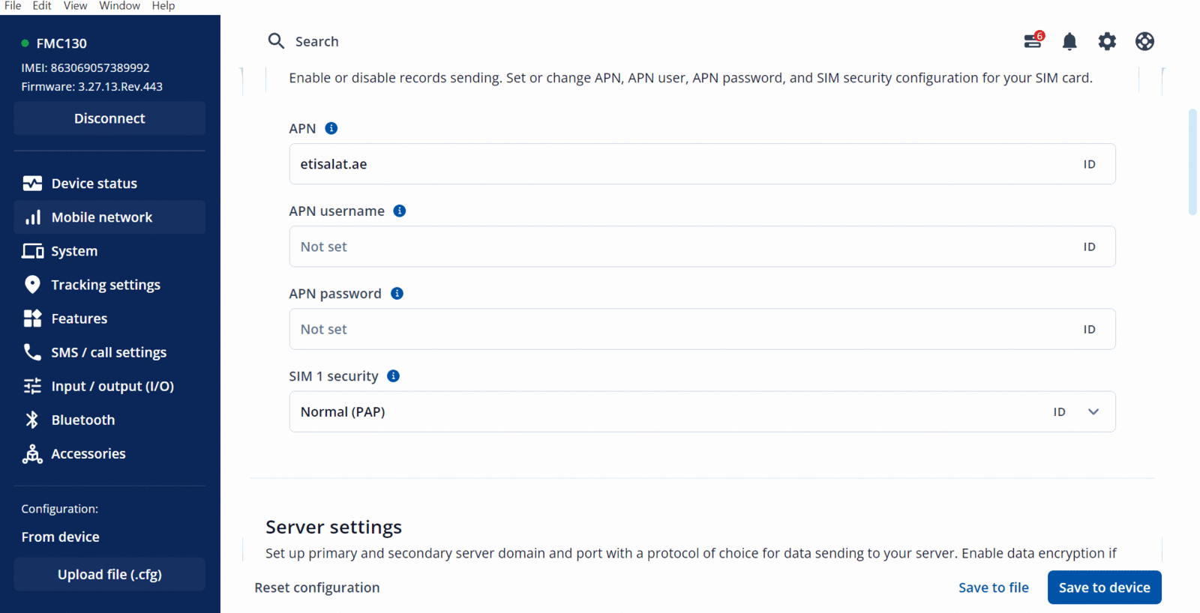Open the device list icon with badge
Screen dimensions: 1200x613
1033,41
